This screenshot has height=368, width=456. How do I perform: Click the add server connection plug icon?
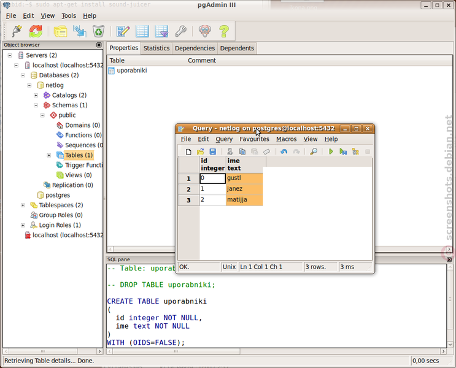[17, 31]
